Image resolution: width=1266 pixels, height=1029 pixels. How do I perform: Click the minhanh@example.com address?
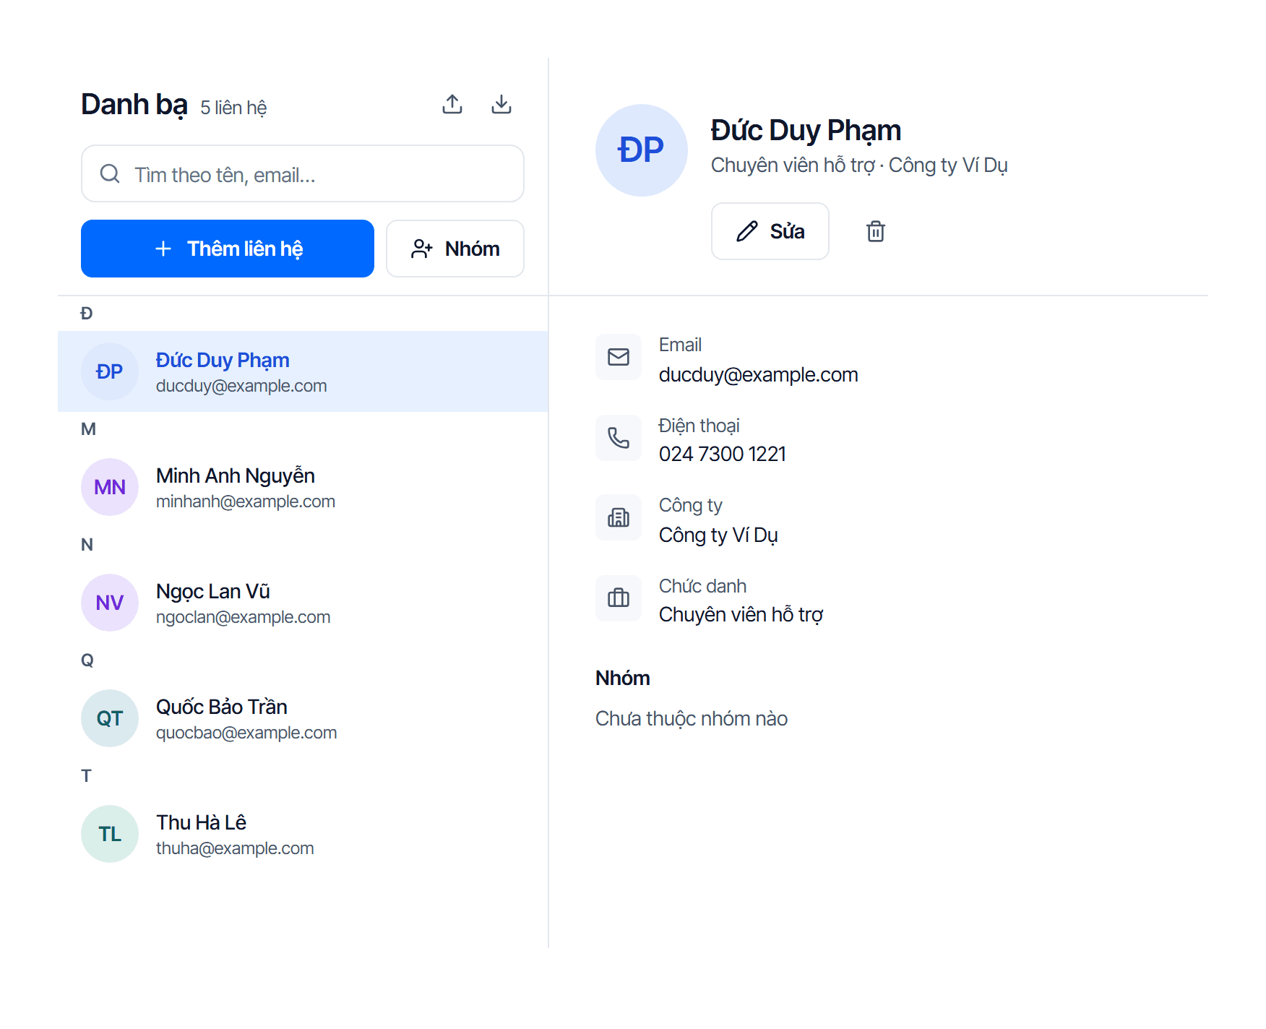(x=246, y=501)
